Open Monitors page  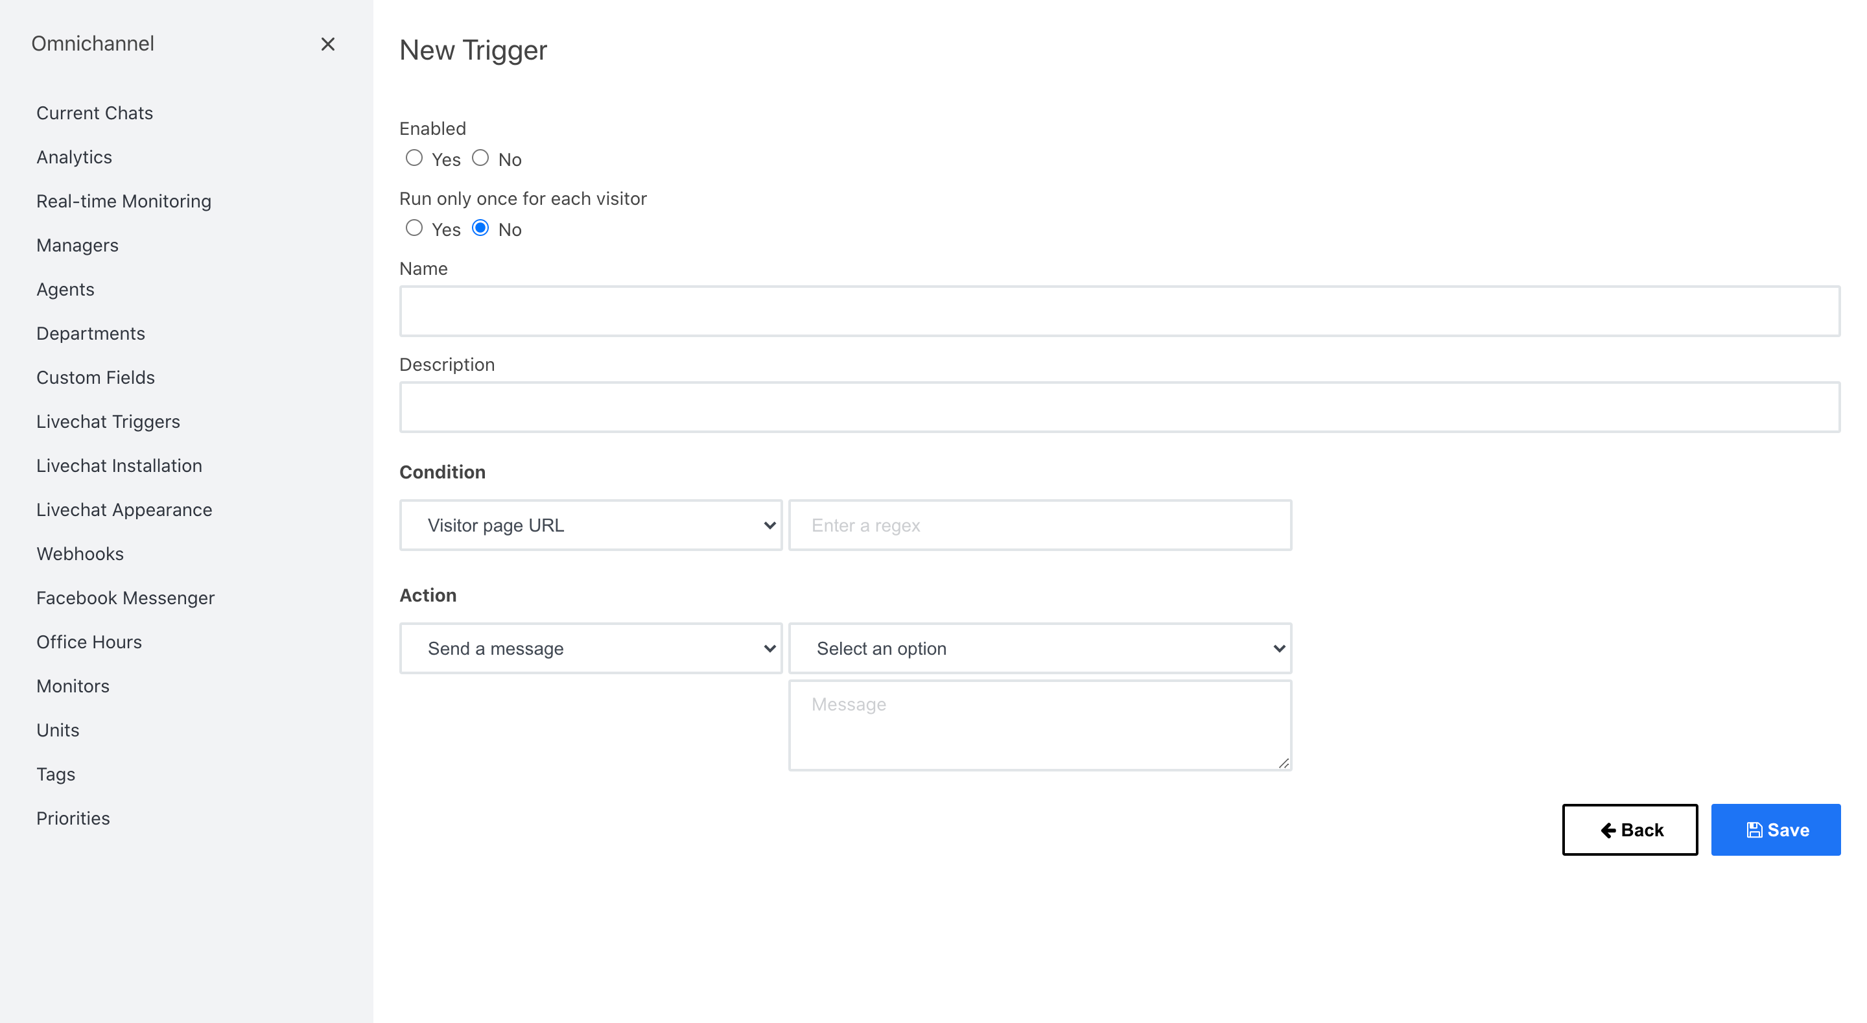[x=73, y=686]
